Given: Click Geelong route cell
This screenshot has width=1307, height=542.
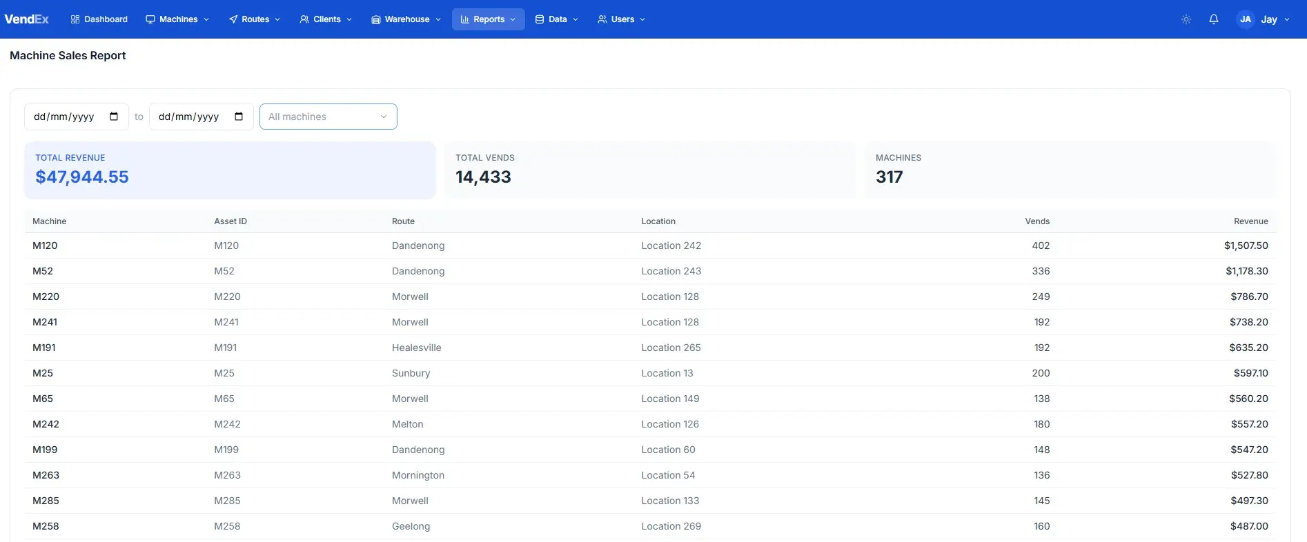Looking at the screenshot, I should pos(411,526).
